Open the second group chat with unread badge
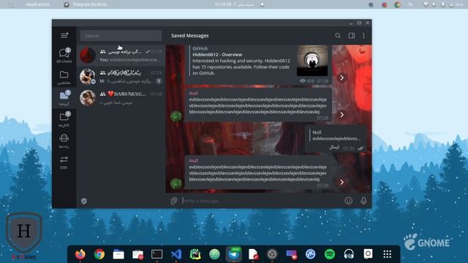Screen dimensions: 468x263 pos(121,77)
